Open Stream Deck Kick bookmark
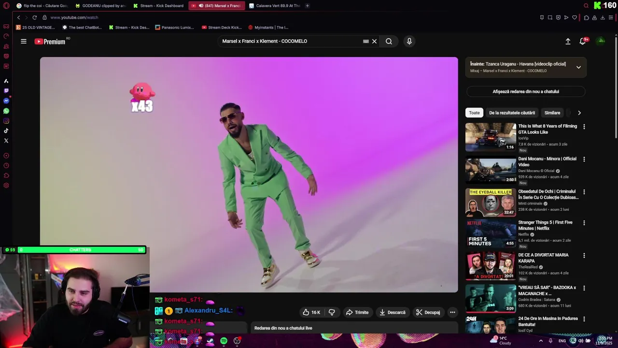This screenshot has width=618, height=348. pyautogui.click(x=222, y=28)
